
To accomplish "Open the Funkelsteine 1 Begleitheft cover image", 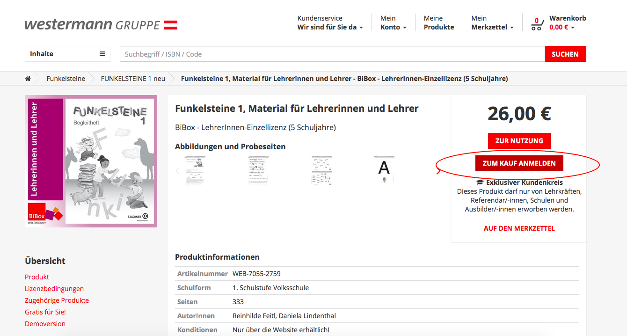I will point(91,161).
